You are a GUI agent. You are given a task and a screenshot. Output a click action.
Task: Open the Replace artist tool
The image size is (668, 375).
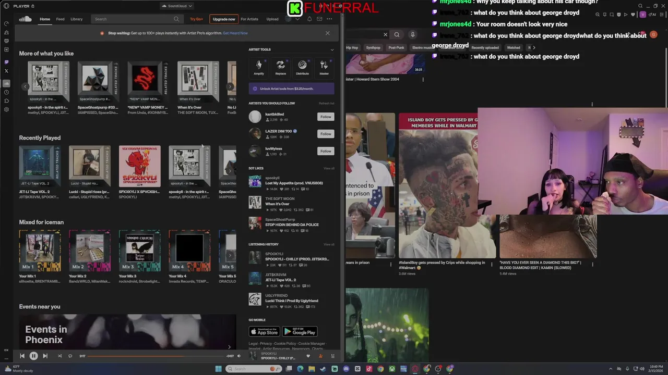pos(281,67)
